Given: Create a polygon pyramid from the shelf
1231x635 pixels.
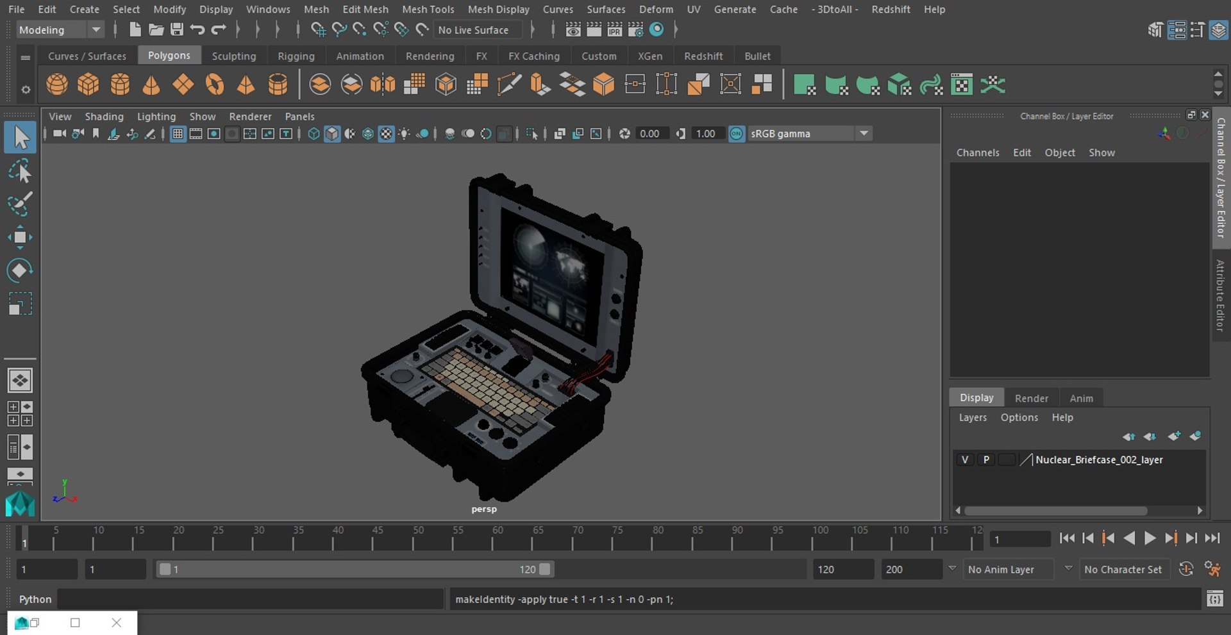Looking at the screenshot, I should (x=246, y=85).
